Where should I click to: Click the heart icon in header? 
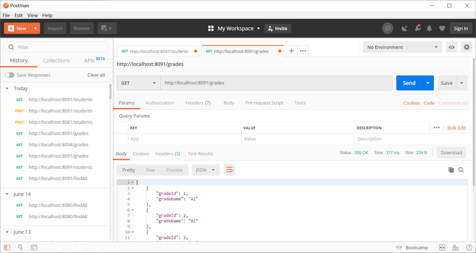(442, 28)
